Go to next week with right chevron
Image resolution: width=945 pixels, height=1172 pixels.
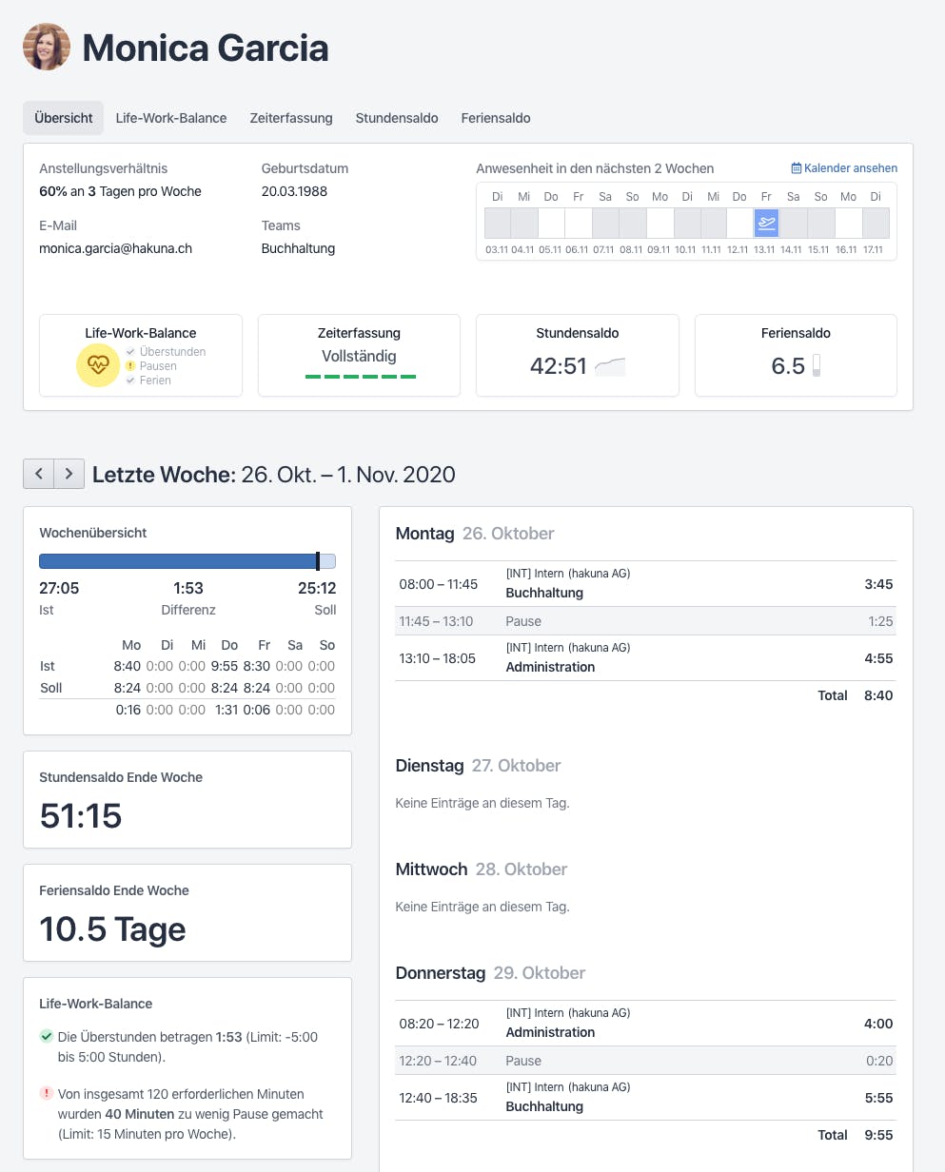tap(69, 474)
